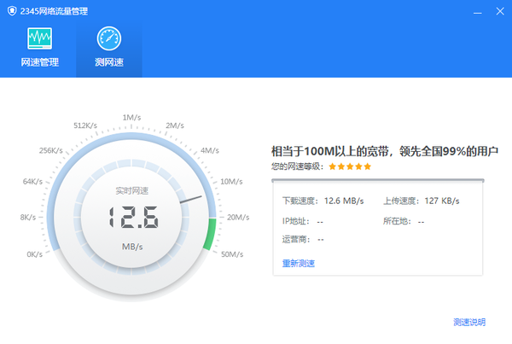
Task: Switch to the 网速管理 tab label
Action: click(39, 62)
